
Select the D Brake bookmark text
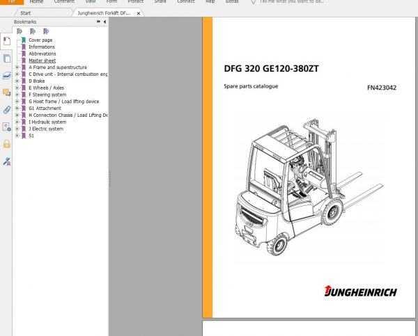click(37, 81)
